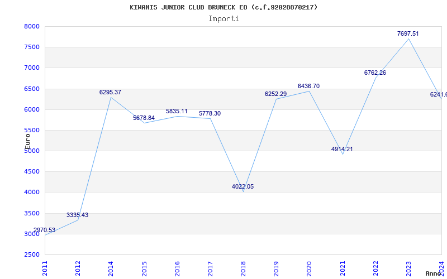Screen dimensions: 447x279
Task: Click the 2023 x-axis year label
Action: pos(408,268)
